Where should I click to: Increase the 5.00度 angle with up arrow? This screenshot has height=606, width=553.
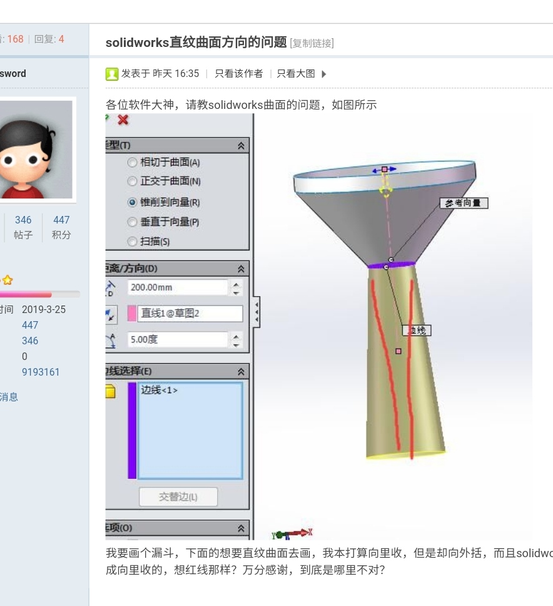(x=236, y=336)
